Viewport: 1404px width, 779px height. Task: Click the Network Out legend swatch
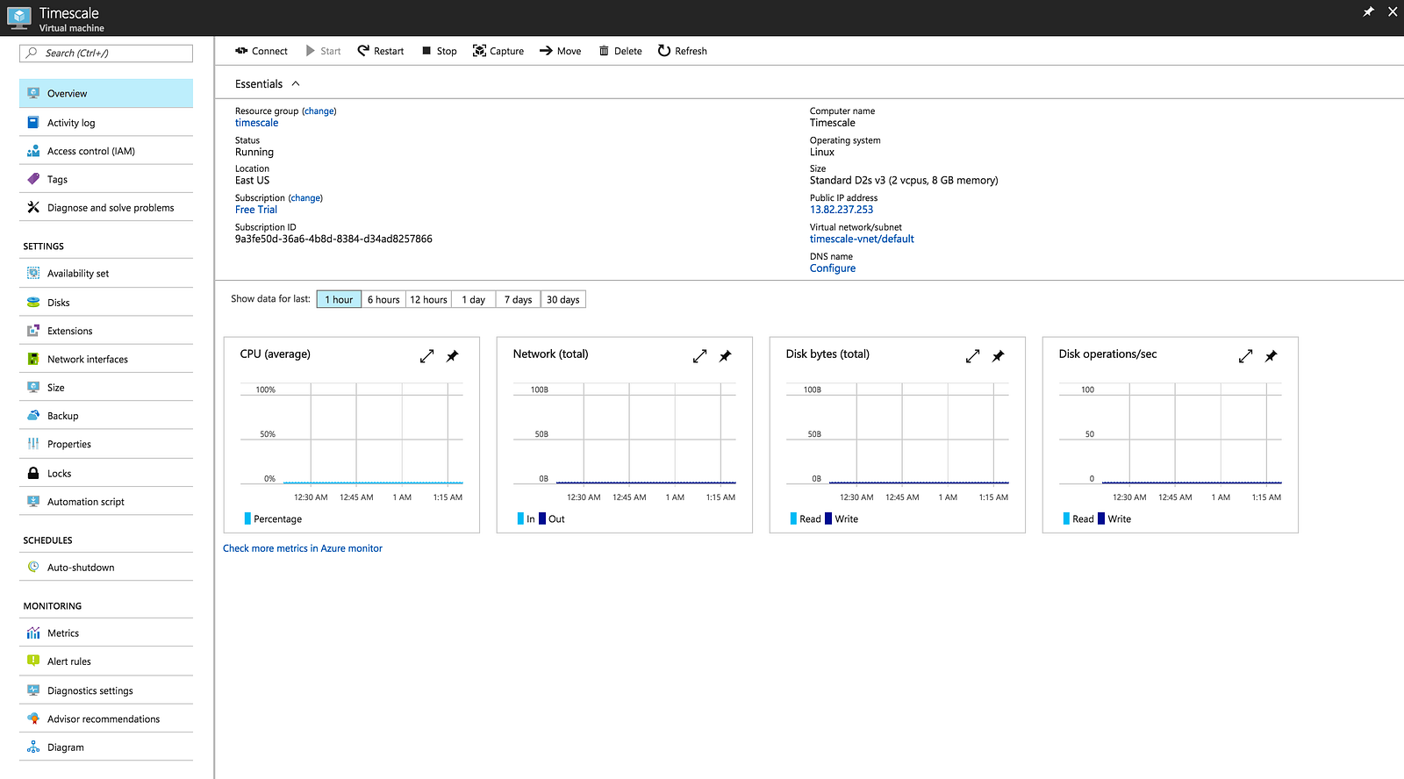(542, 518)
